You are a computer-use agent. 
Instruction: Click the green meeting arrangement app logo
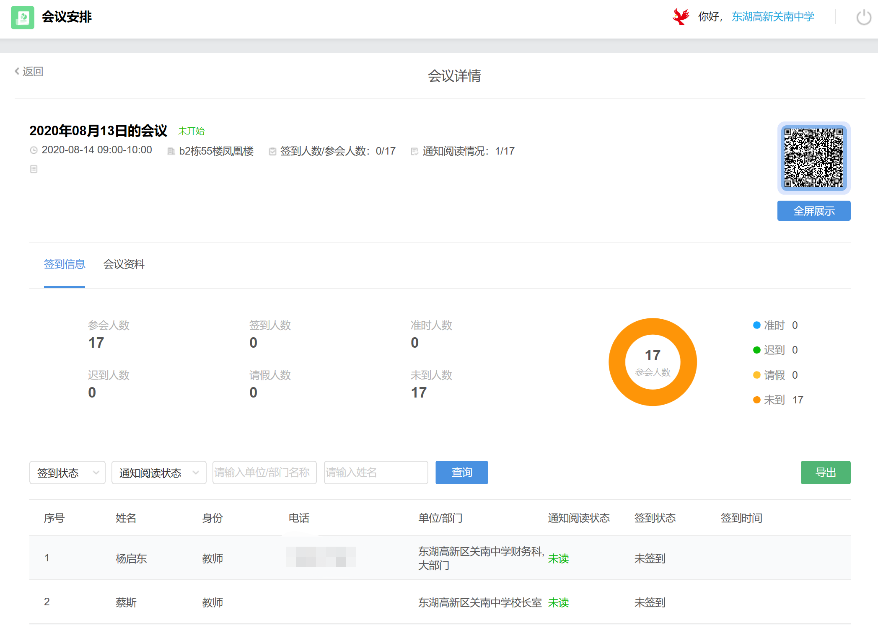[23, 17]
